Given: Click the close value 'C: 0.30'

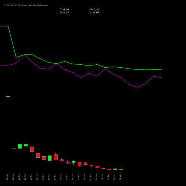Looking at the screenshot, I should point(64,10).
